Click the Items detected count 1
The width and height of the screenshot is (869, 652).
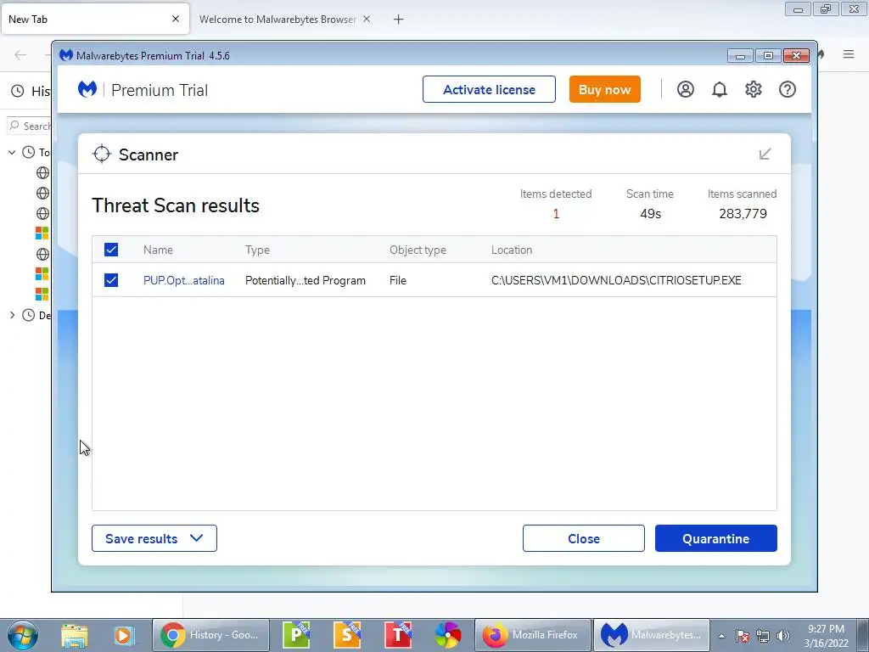556,214
